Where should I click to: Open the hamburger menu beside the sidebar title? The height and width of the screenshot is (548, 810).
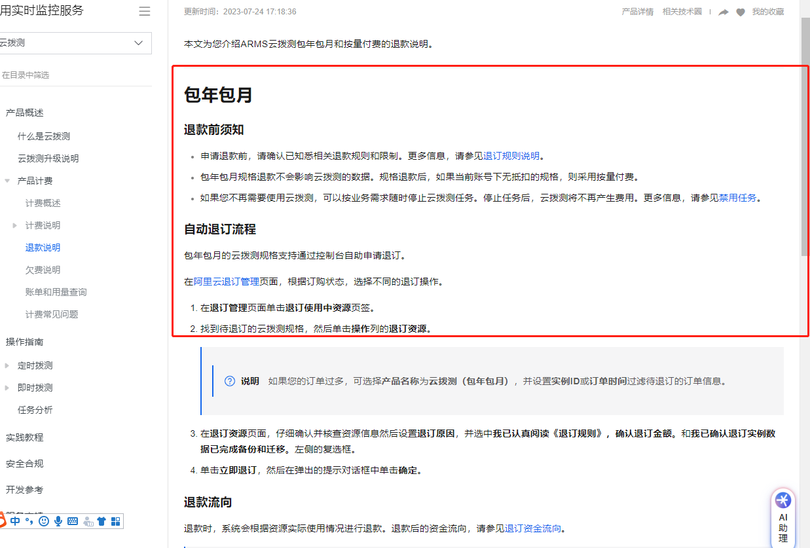click(145, 11)
